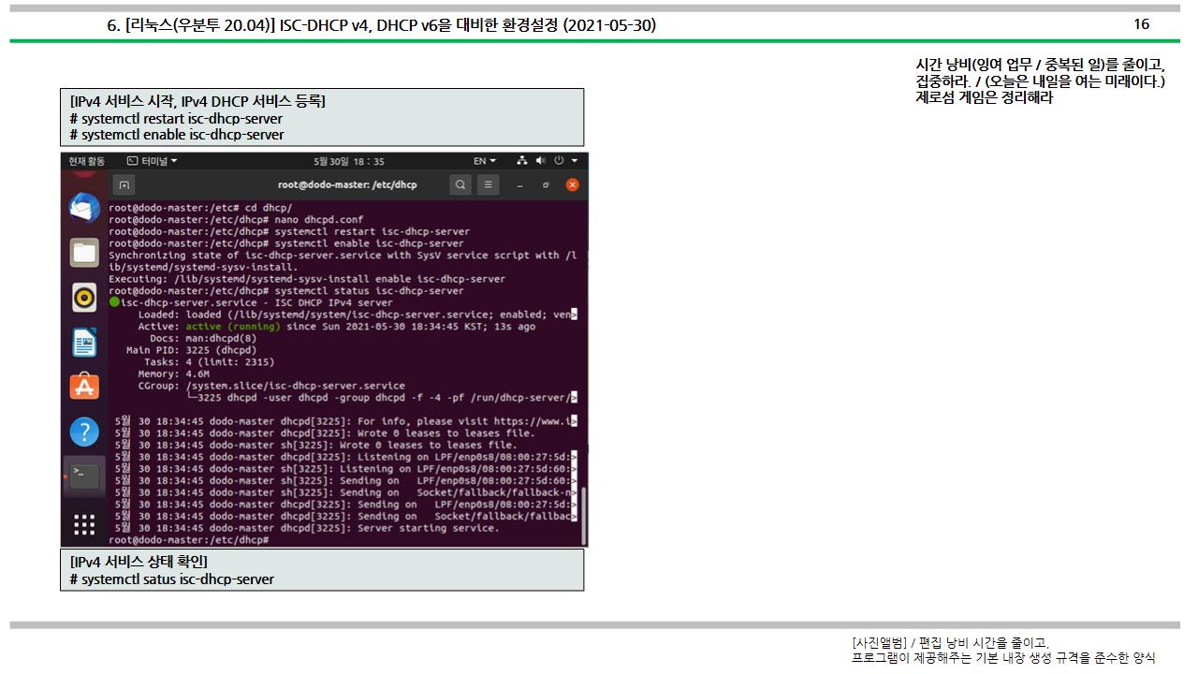
Task: Click '# systemctl satus isc-dhcp-server' caption text
Action: tap(172, 579)
